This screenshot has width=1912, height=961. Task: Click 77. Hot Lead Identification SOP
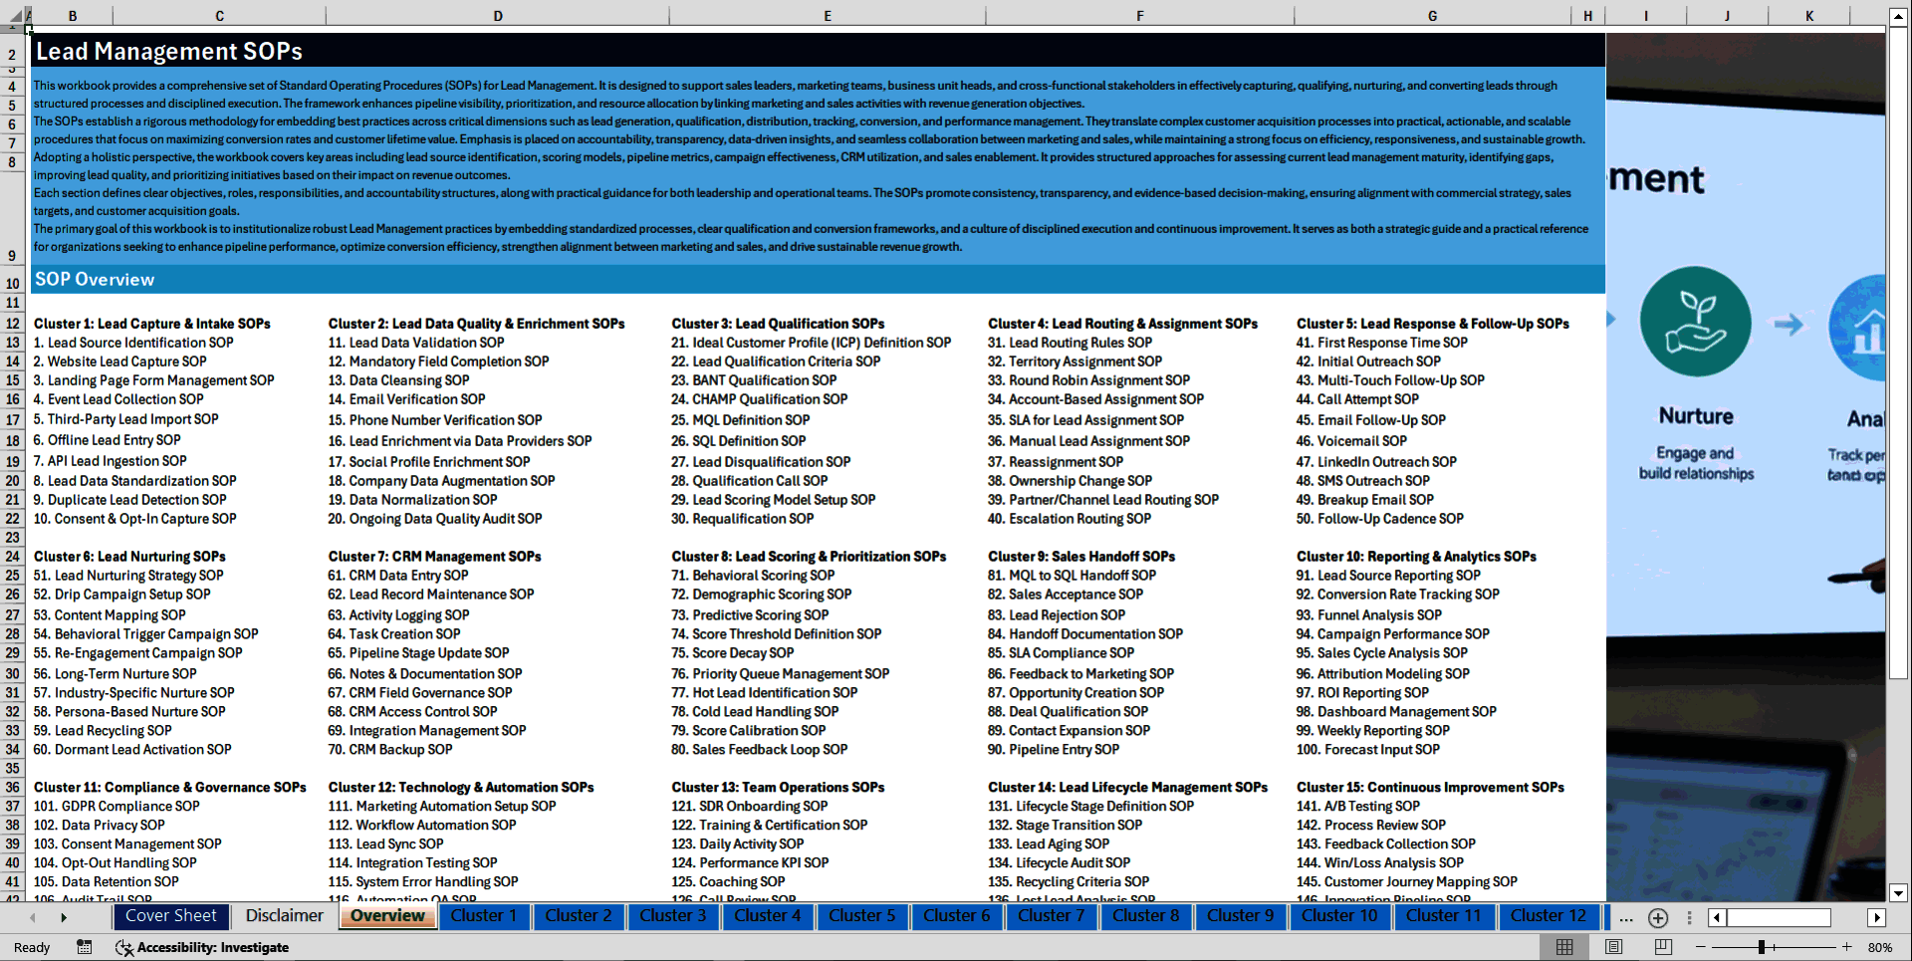tap(764, 693)
